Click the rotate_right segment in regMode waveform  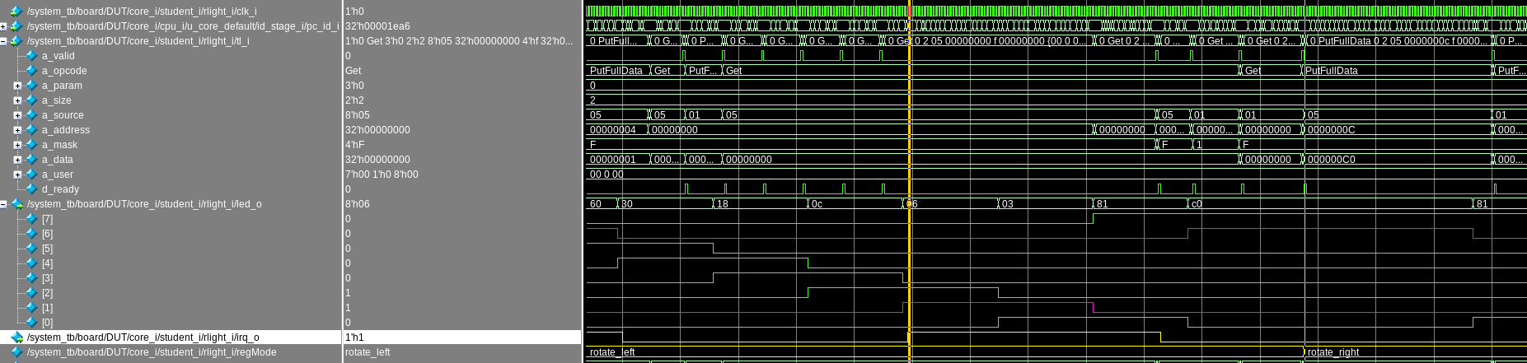coord(1333,352)
